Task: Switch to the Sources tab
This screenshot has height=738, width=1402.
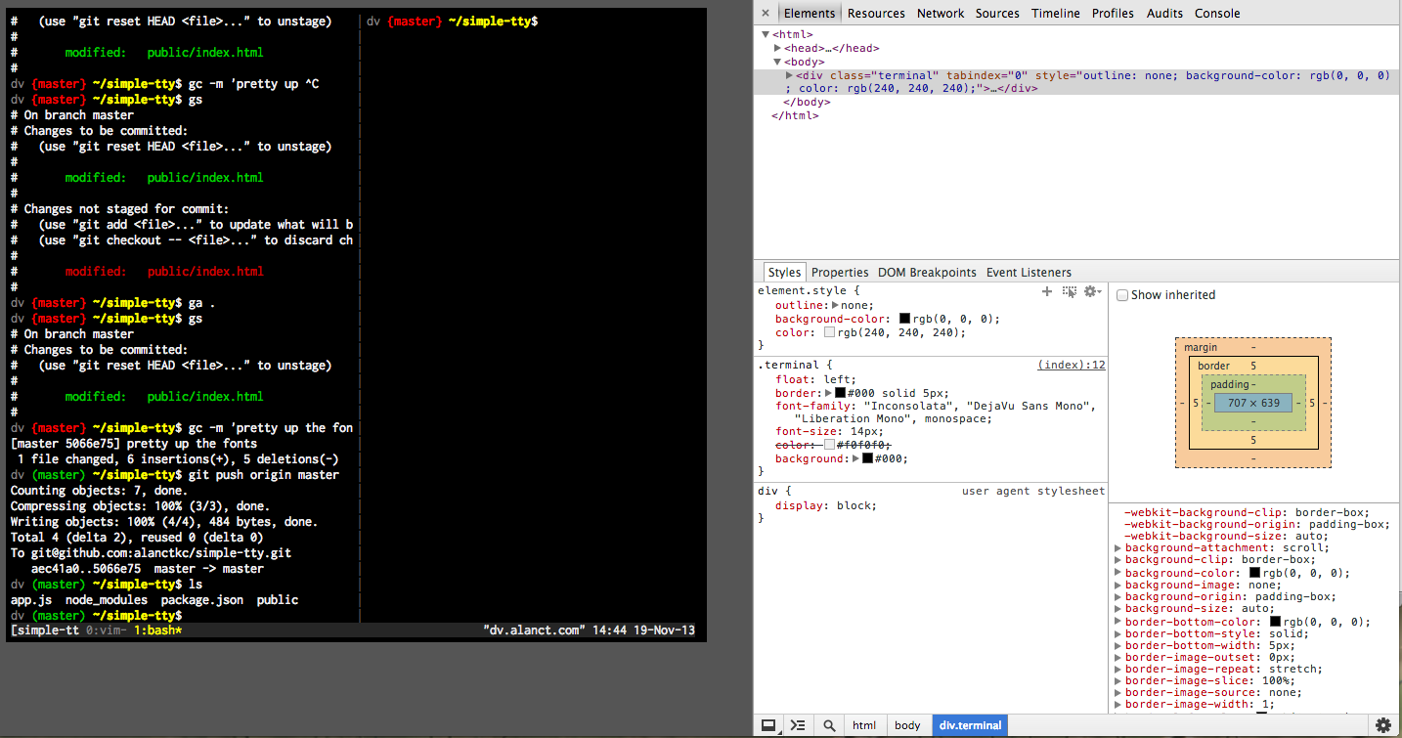Action: coord(997,14)
